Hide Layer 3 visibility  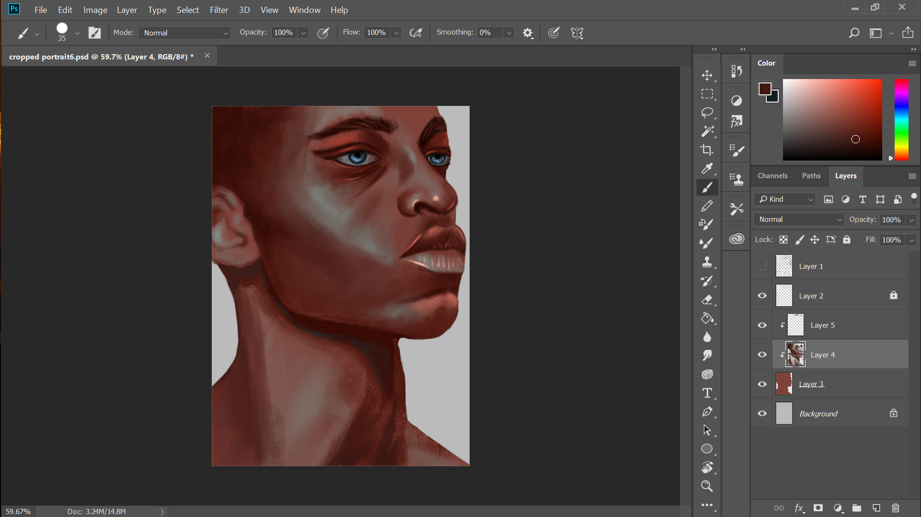pyautogui.click(x=762, y=384)
